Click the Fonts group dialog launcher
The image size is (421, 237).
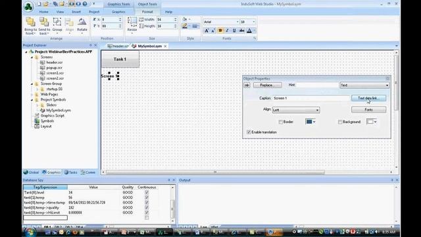click(255, 39)
